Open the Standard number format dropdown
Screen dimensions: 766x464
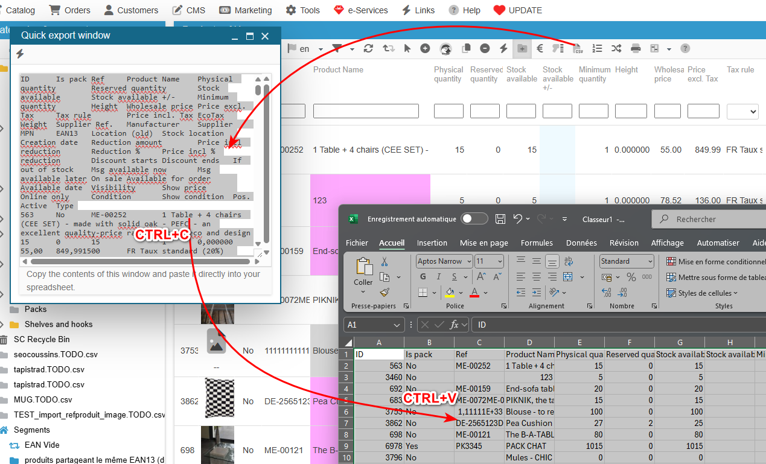point(650,261)
